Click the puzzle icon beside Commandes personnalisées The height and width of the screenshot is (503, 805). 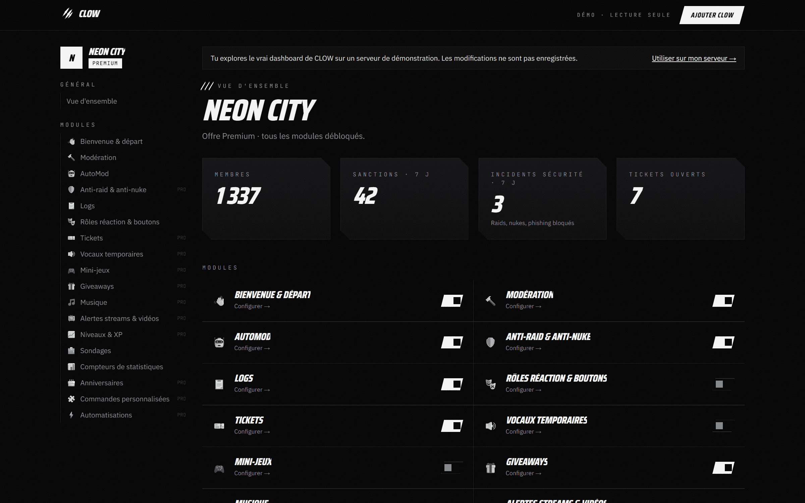71,399
